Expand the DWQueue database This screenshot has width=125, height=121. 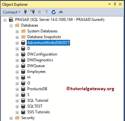17,66
